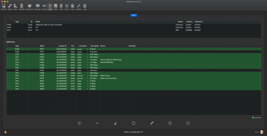Click the blue USB segment button
The image size is (267, 136).
(133, 15)
